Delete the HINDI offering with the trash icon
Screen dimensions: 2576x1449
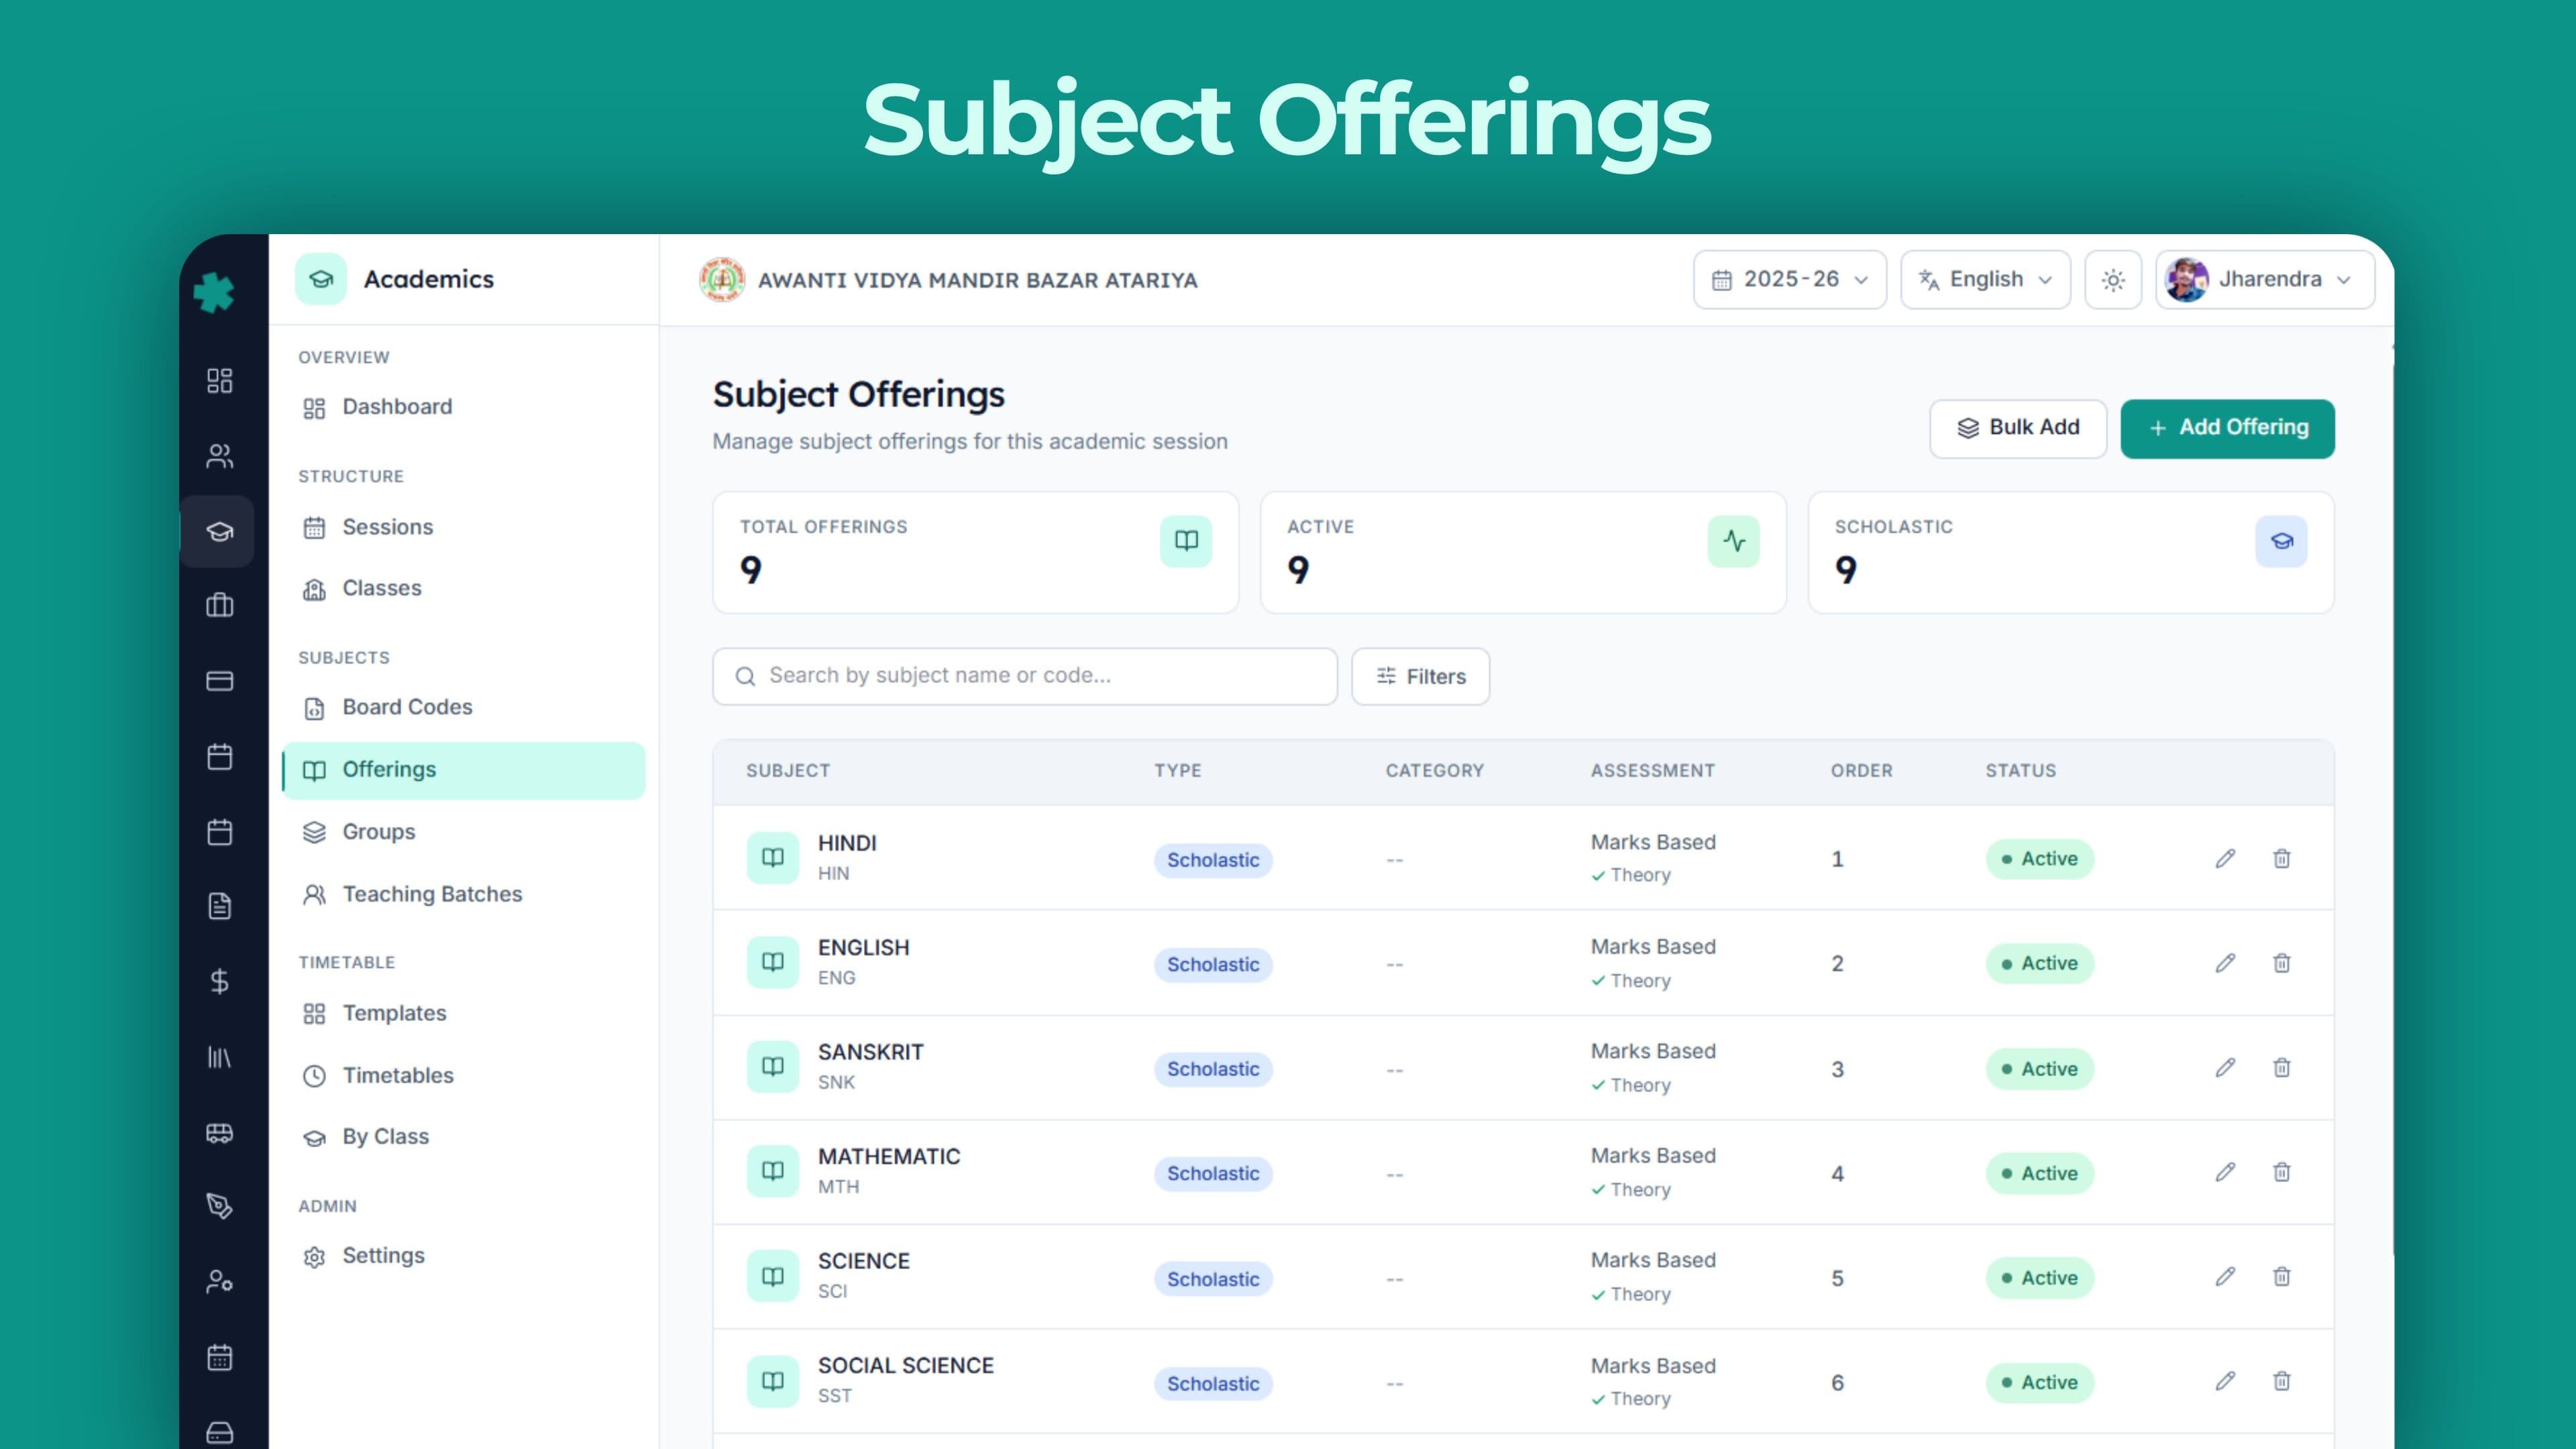[2281, 858]
